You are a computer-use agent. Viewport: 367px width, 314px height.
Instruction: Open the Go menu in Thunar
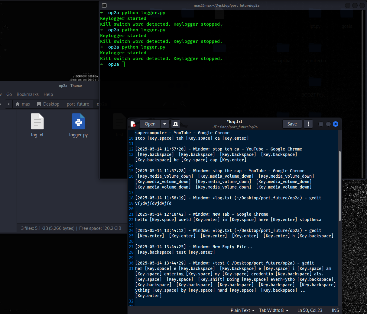tap(9, 94)
